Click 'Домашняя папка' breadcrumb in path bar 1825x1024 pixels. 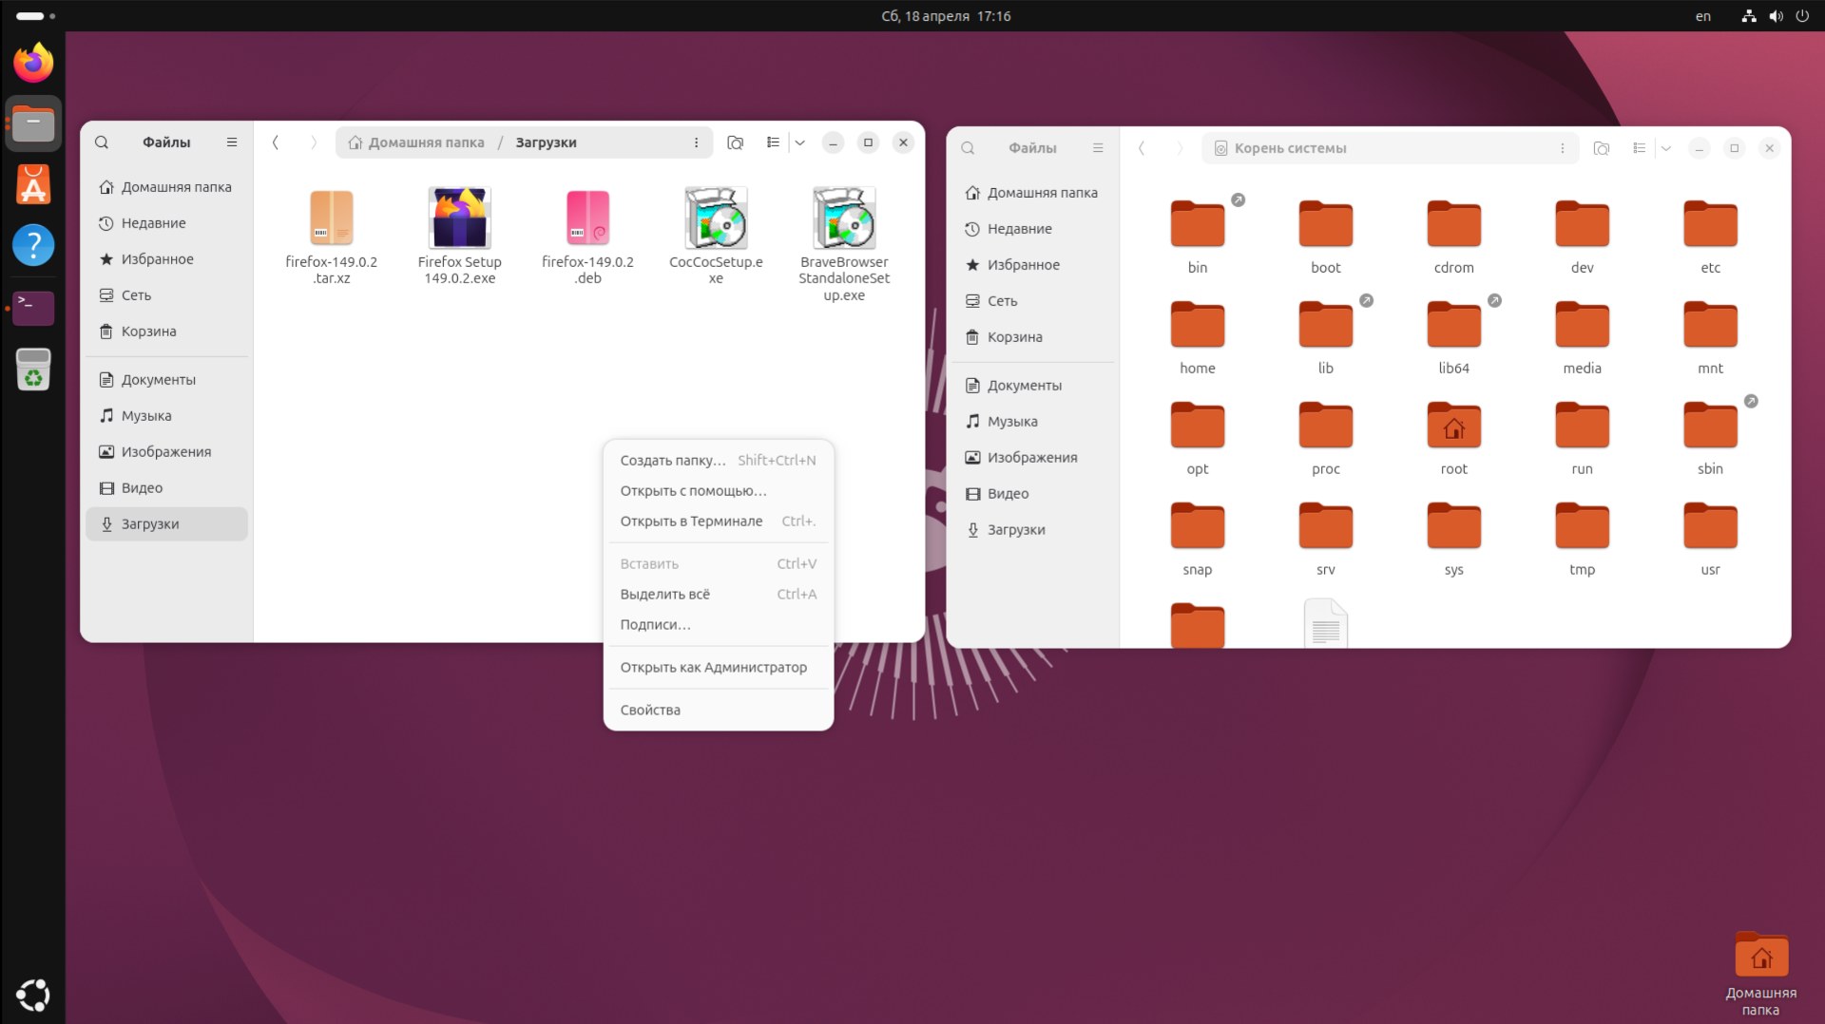tap(425, 142)
